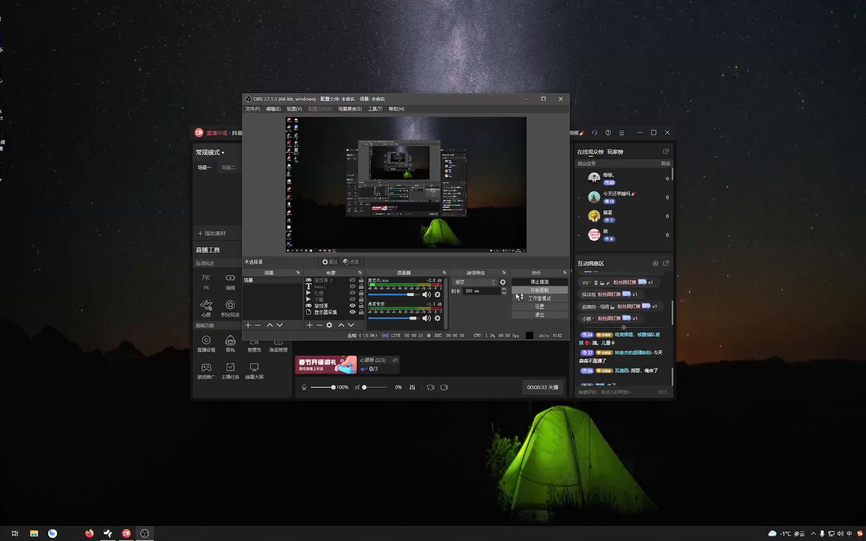Click 工作室模式 button in OBS
This screenshot has width=866, height=541.
coord(539,299)
